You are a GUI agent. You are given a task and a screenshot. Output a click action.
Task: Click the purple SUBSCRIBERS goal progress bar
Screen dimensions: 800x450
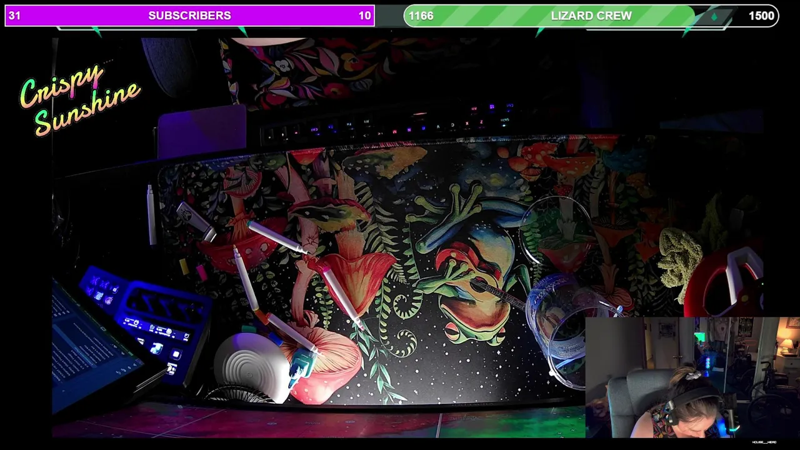189,16
